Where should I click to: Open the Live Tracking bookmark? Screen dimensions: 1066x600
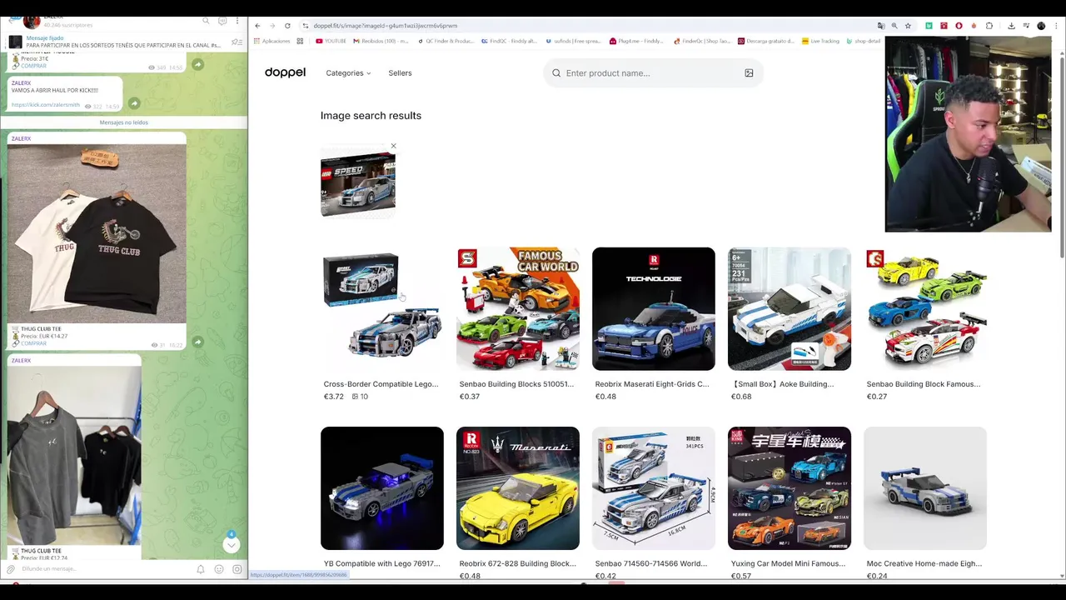pos(821,41)
